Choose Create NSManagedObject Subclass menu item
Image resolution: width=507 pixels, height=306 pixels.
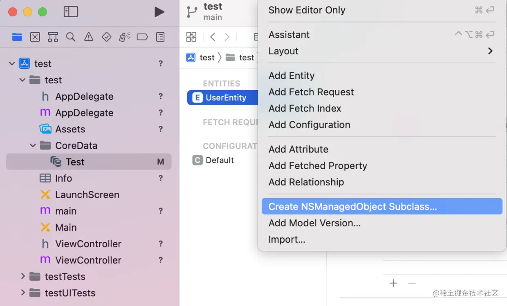point(352,207)
